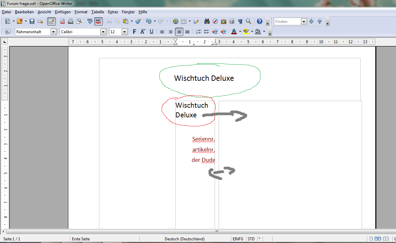The image size is (396, 243).
Task: Click Deutsch (Deutschland) language in status bar
Action: coord(185,239)
